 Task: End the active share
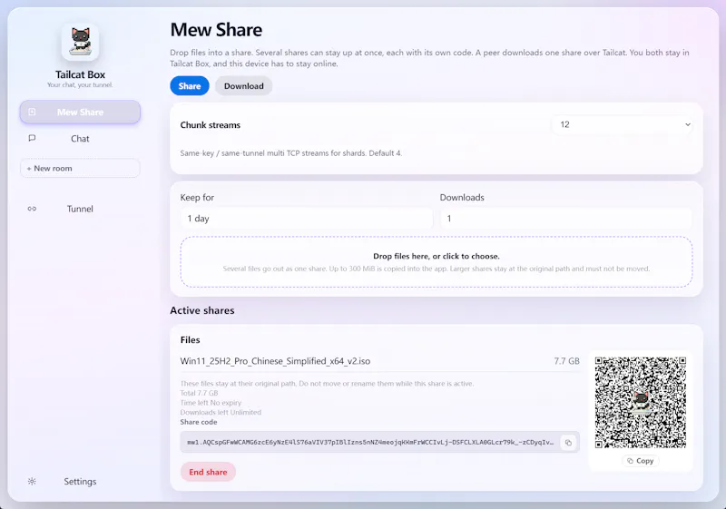(208, 472)
